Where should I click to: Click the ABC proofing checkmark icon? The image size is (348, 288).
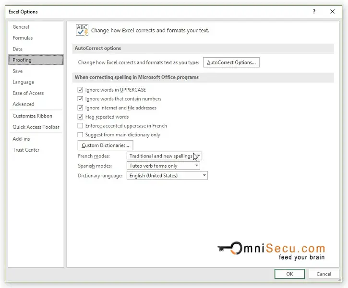point(82,30)
